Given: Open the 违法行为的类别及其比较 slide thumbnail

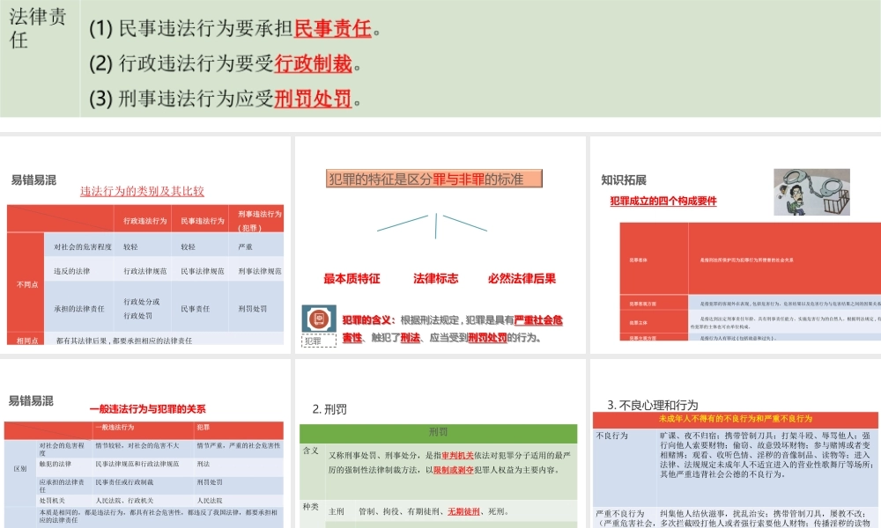Looking at the screenshot, I should pos(145,245).
